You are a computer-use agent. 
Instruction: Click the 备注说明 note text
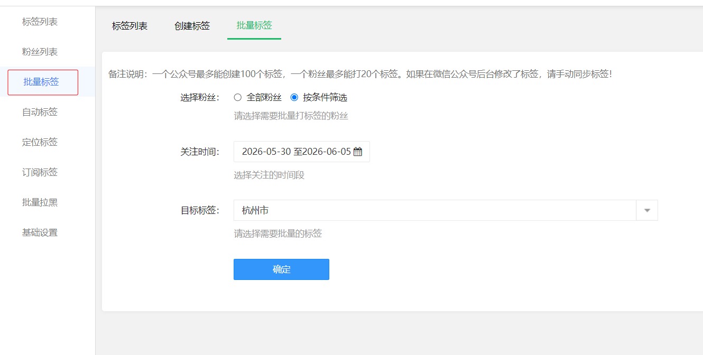[360, 74]
